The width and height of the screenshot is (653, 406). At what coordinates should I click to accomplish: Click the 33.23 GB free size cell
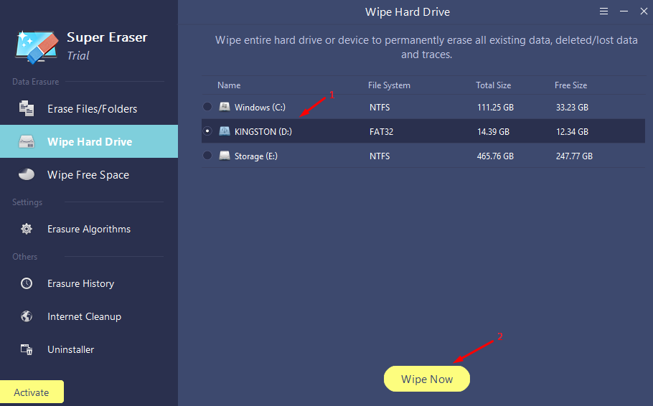click(x=572, y=108)
